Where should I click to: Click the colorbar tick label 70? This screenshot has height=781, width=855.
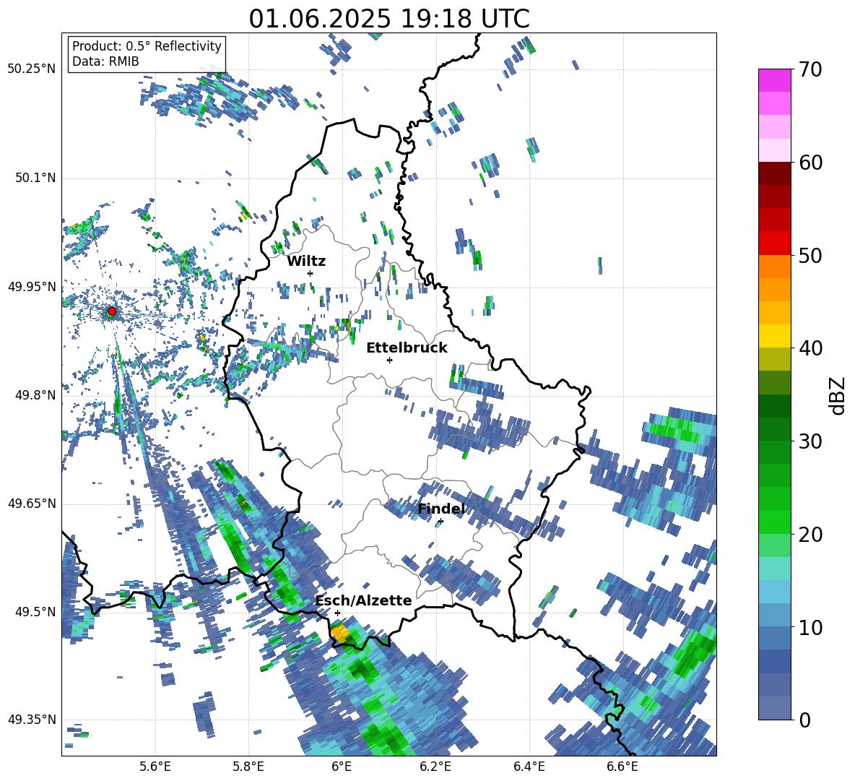(810, 70)
